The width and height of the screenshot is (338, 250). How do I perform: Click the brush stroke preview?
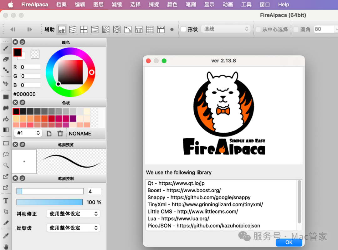tap(71, 161)
